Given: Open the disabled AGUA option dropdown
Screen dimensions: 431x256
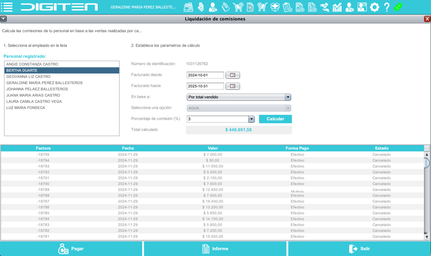Looking at the screenshot, I should coord(239,108).
